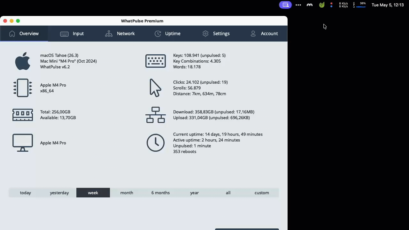Click the 8 Kb/s network speed readout
This screenshot has height=230, width=409.
coord(343,5)
